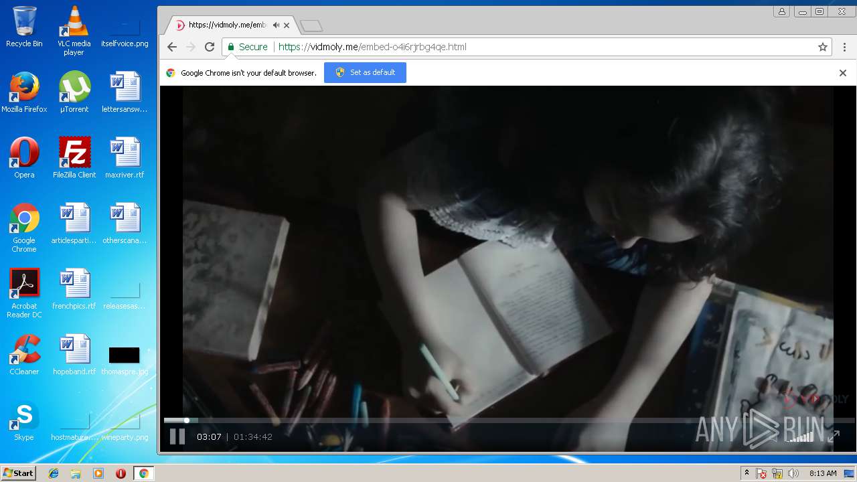Select VLC media player desktop shortcut
The height and width of the screenshot is (482, 857).
pyautogui.click(x=74, y=31)
